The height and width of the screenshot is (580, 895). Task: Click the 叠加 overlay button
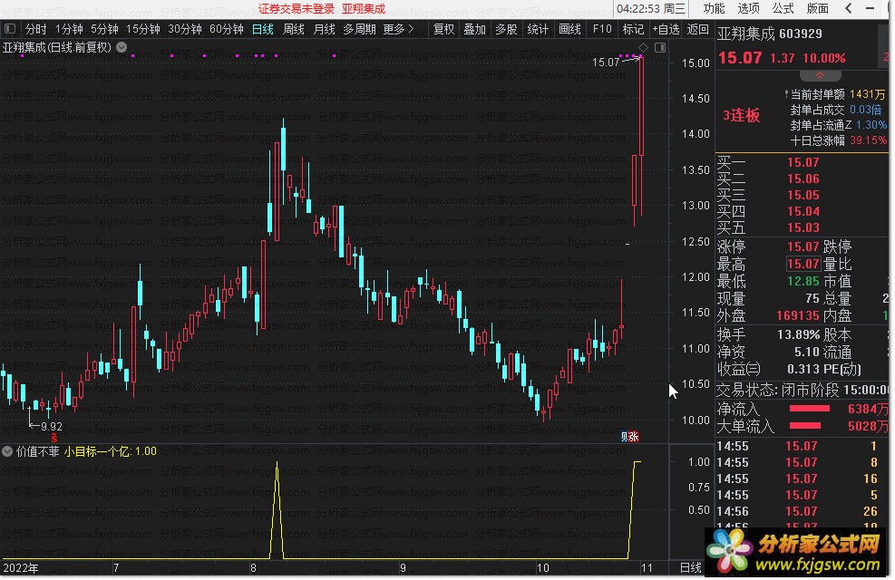tap(474, 29)
